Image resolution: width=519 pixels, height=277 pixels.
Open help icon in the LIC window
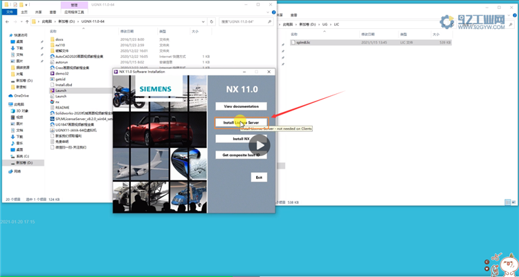click(515, 15)
